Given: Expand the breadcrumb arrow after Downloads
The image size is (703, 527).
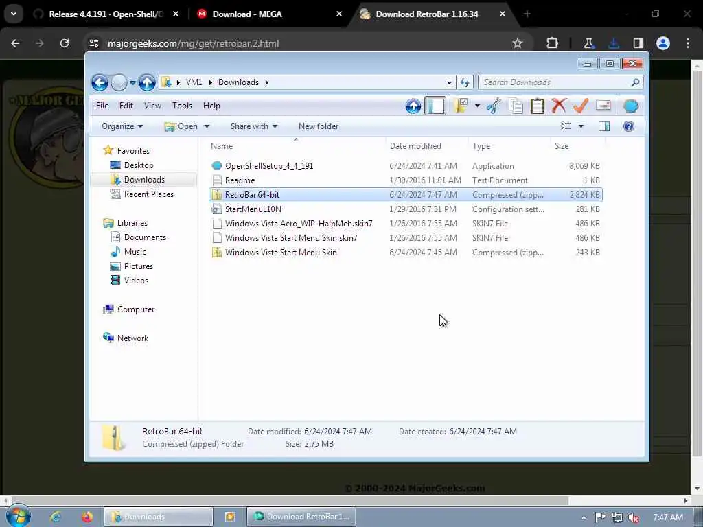Looking at the screenshot, I should coord(267,82).
